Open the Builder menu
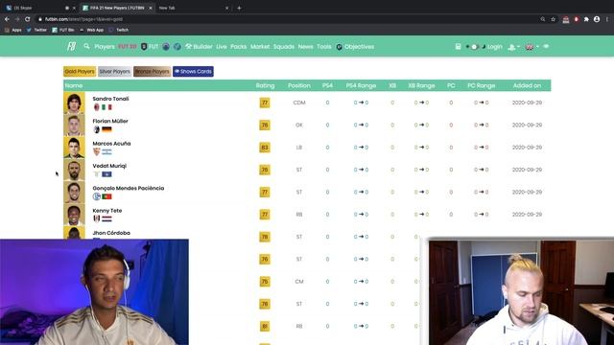 [199, 47]
